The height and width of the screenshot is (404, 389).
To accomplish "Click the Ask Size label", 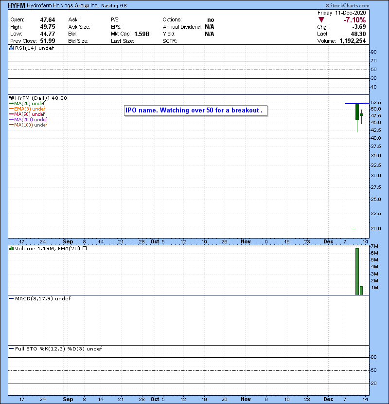I will 79,27.
